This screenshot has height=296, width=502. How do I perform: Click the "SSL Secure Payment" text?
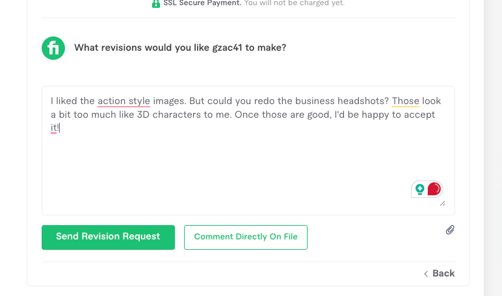pos(202,3)
